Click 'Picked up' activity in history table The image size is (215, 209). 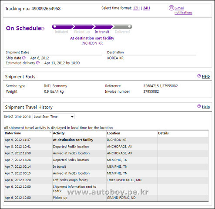(60, 198)
